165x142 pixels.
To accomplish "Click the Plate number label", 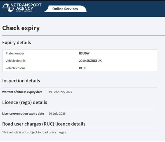I will coord(15,53).
